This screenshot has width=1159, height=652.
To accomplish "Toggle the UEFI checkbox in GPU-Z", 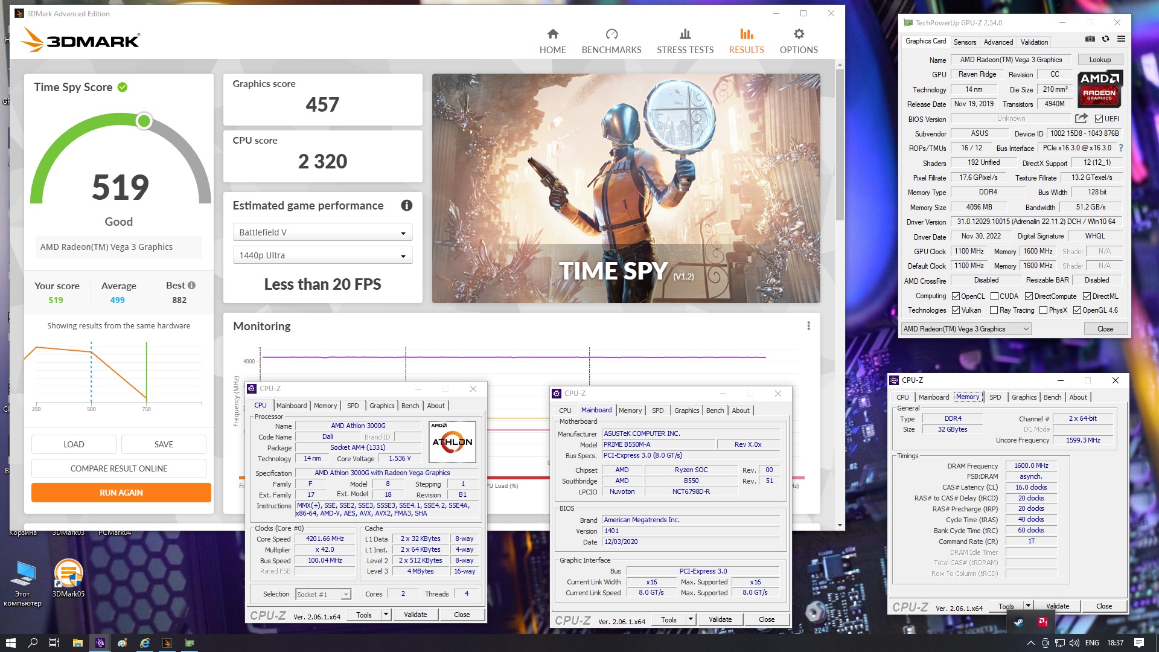I will (x=1099, y=119).
